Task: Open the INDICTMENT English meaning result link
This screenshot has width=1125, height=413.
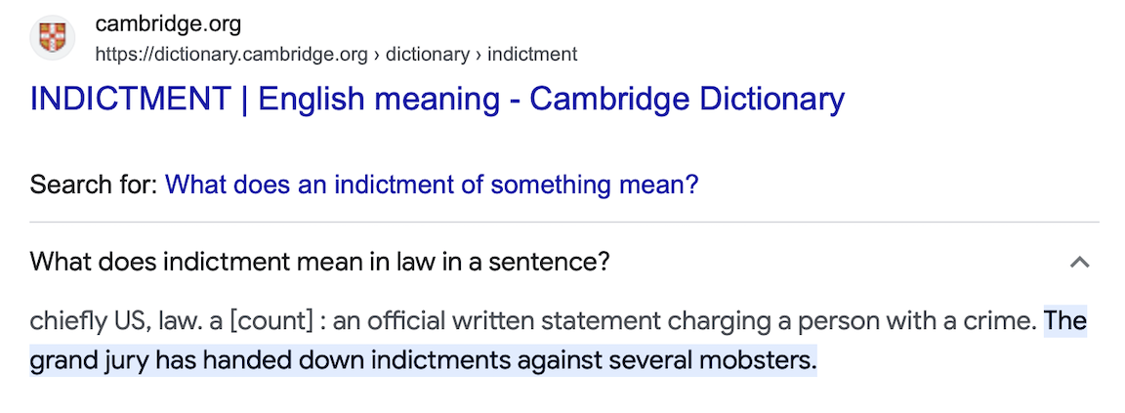Action: pyautogui.click(x=437, y=99)
